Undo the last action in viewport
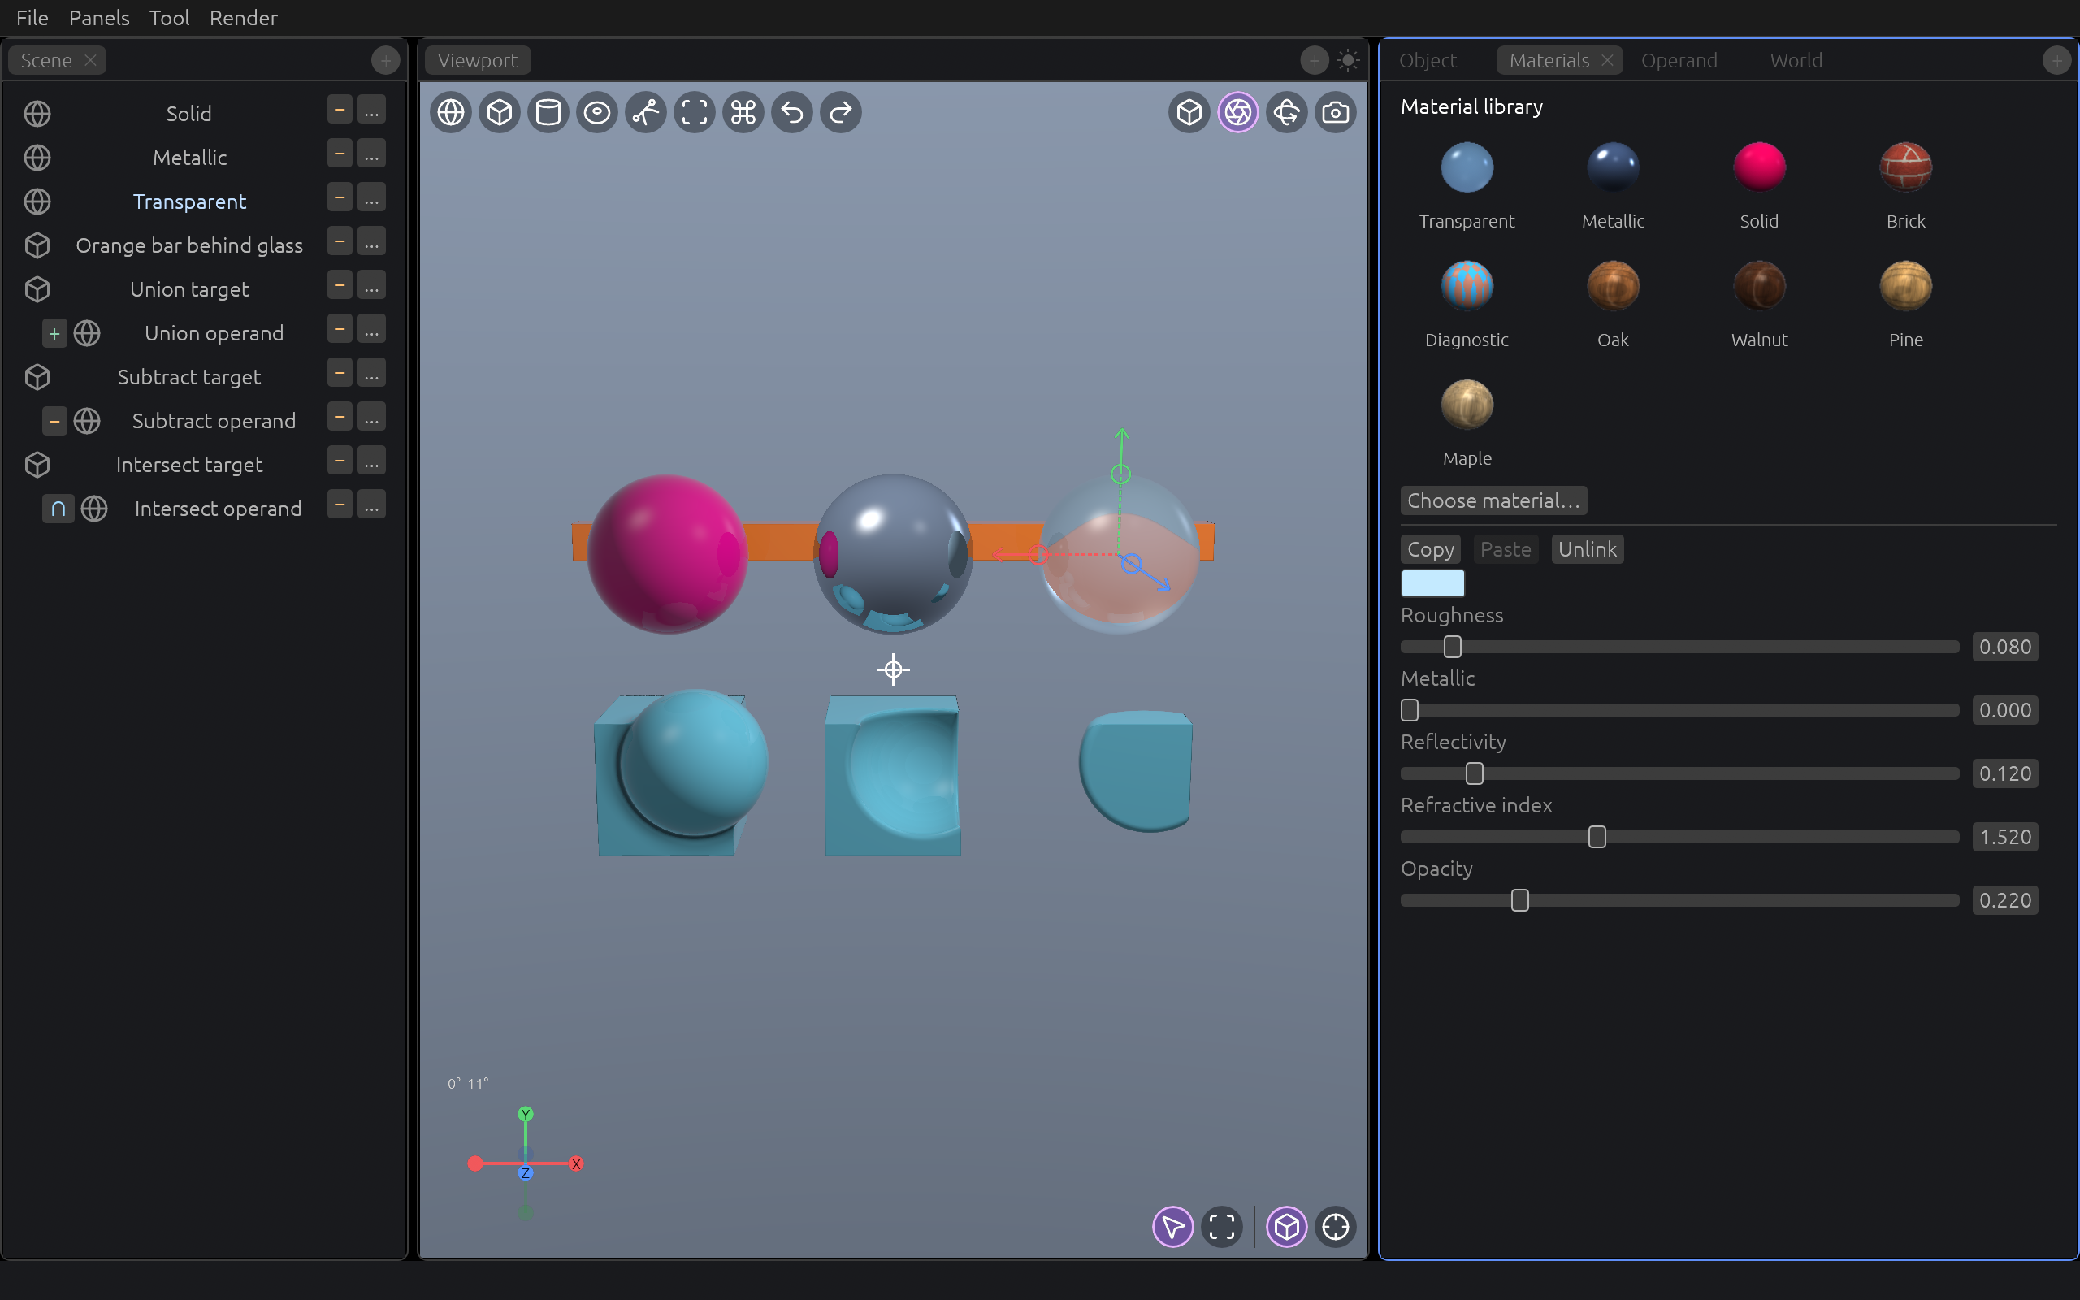Image resolution: width=2080 pixels, height=1300 pixels. (x=792, y=112)
